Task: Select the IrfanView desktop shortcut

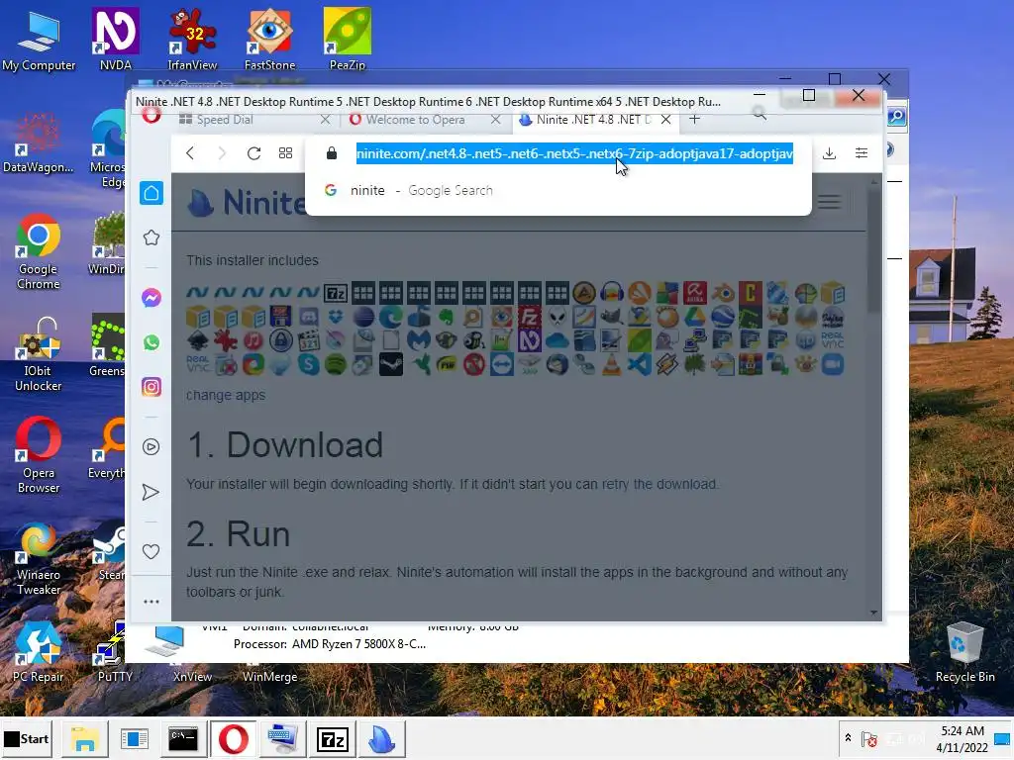Action: coord(193,39)
